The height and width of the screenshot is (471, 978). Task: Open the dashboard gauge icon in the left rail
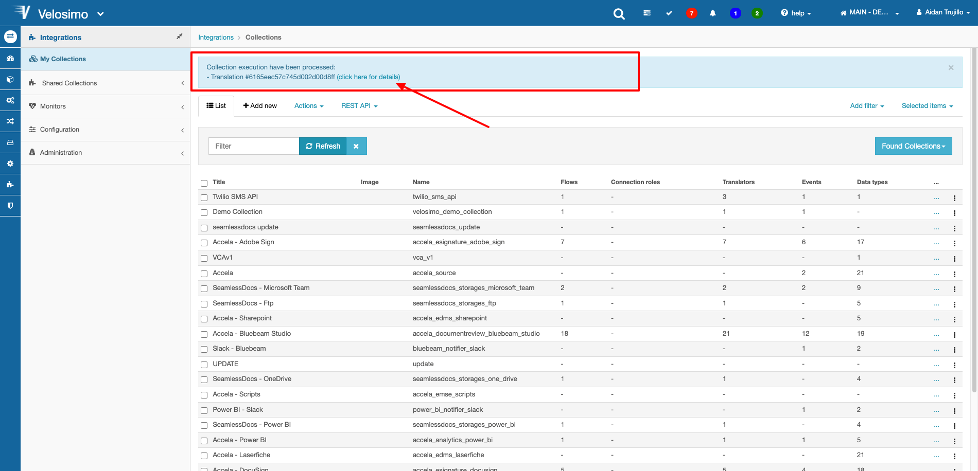coord(10,59)
